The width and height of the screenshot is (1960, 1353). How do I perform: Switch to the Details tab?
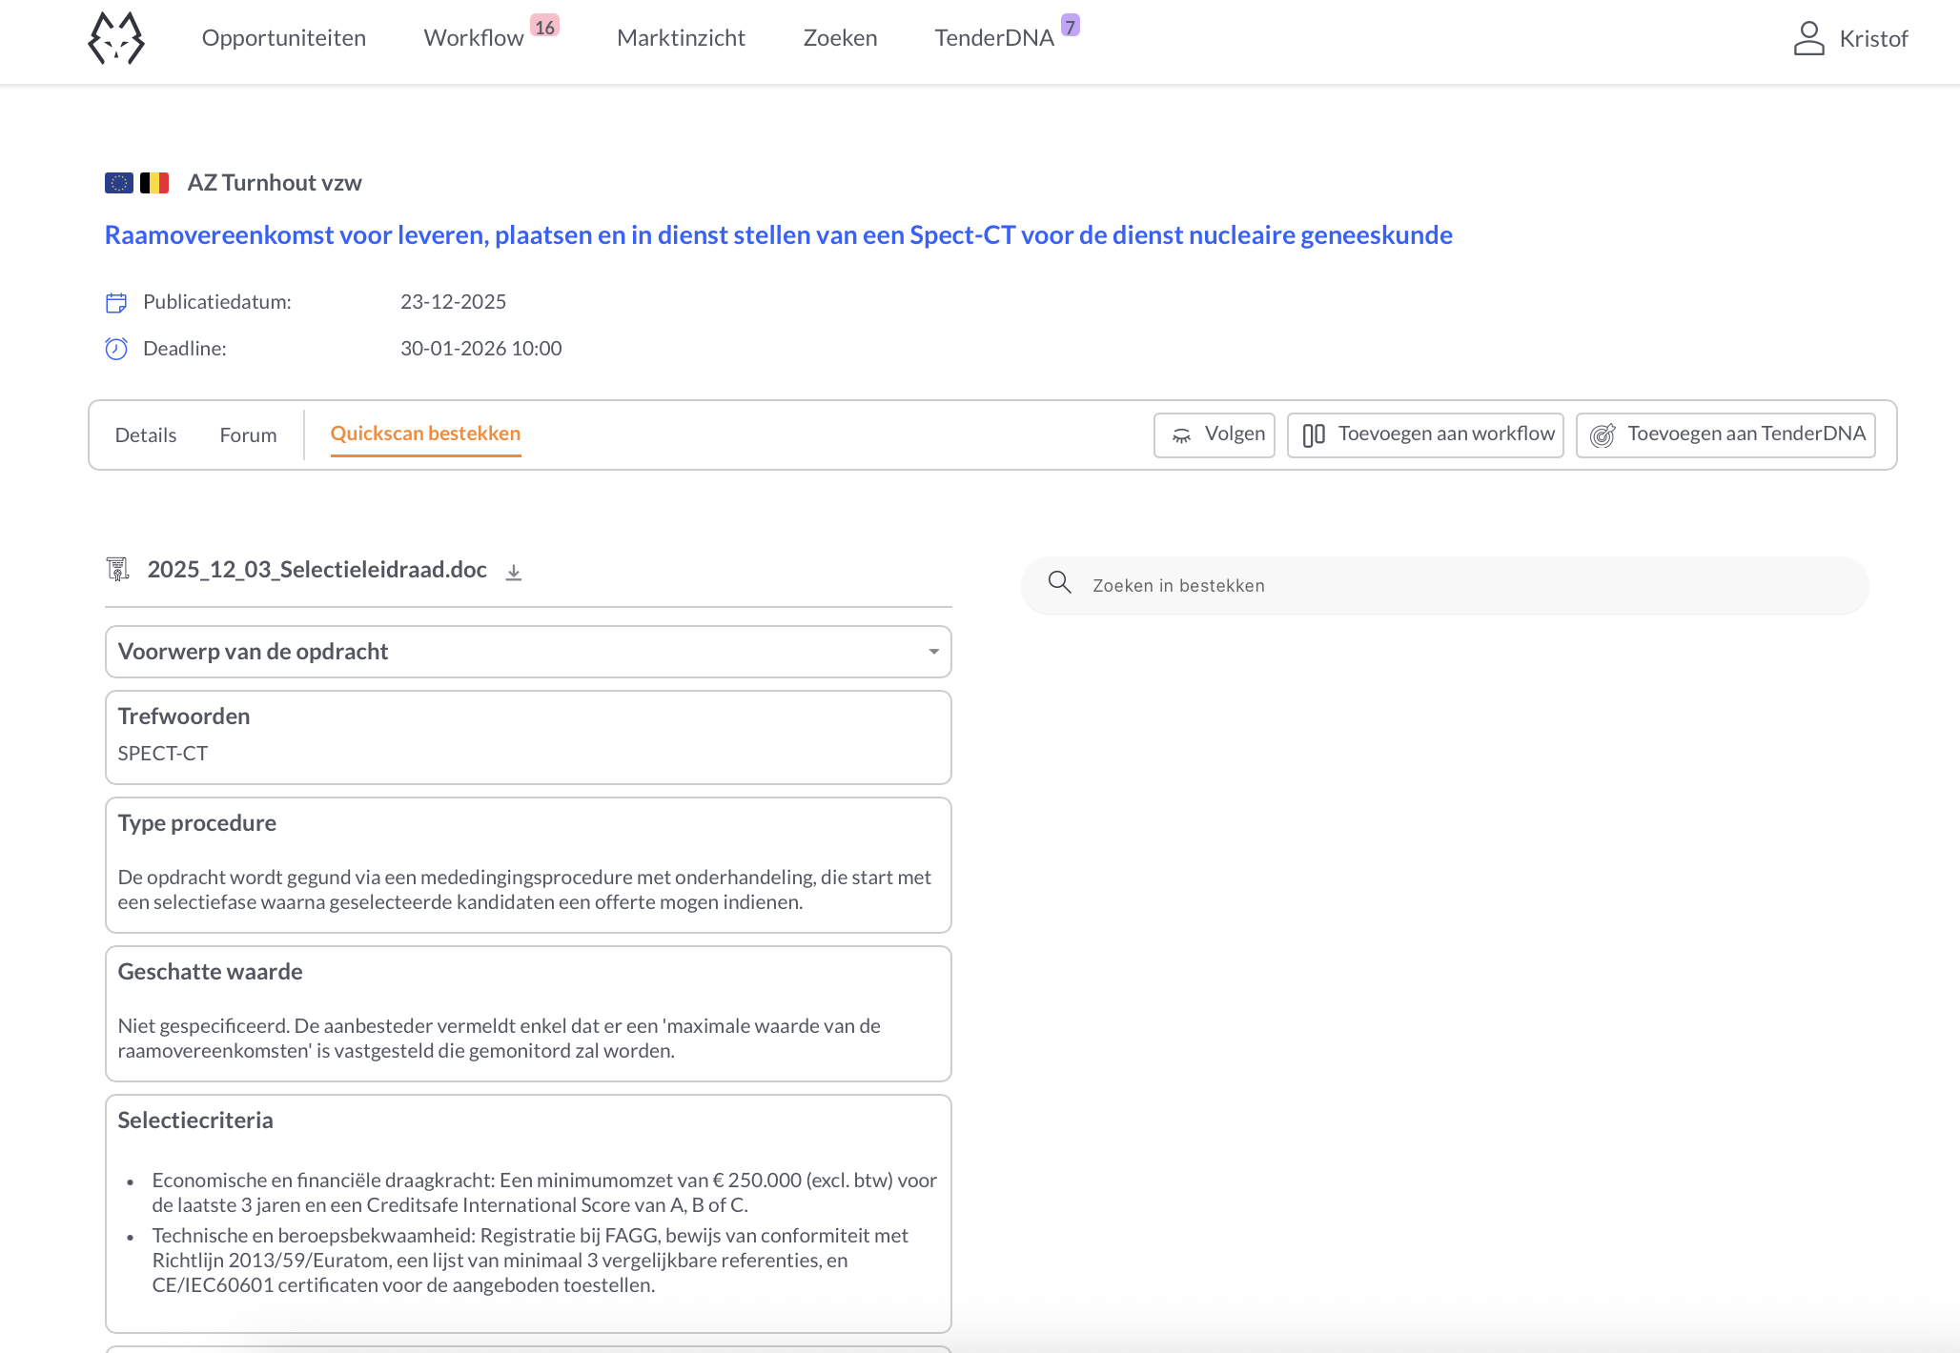point(146,434)
